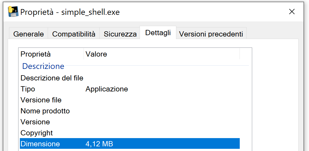Click the Applicazione value
This screenshot has height=151, width=309.
107,89
